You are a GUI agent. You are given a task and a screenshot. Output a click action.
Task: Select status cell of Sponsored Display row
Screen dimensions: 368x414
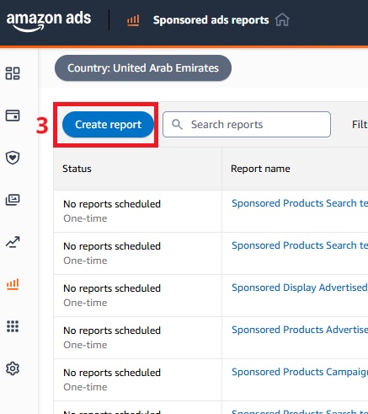pos(137,295)
